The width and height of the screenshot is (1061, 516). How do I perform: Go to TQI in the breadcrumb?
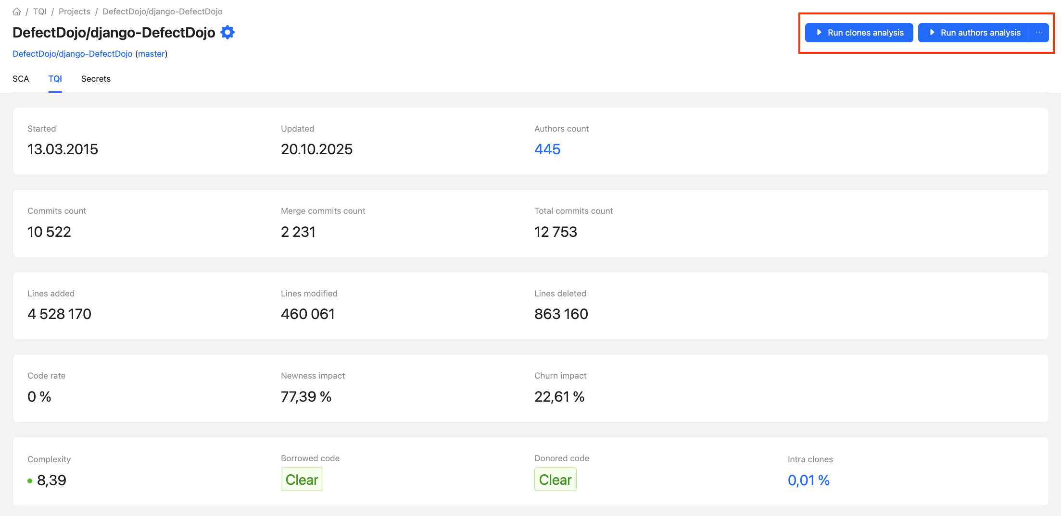[x=40, y=12]
